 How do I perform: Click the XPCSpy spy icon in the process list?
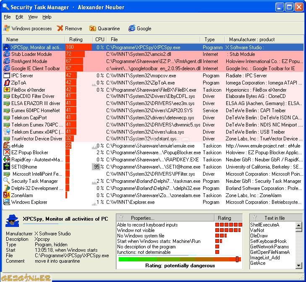pos(7,47)
